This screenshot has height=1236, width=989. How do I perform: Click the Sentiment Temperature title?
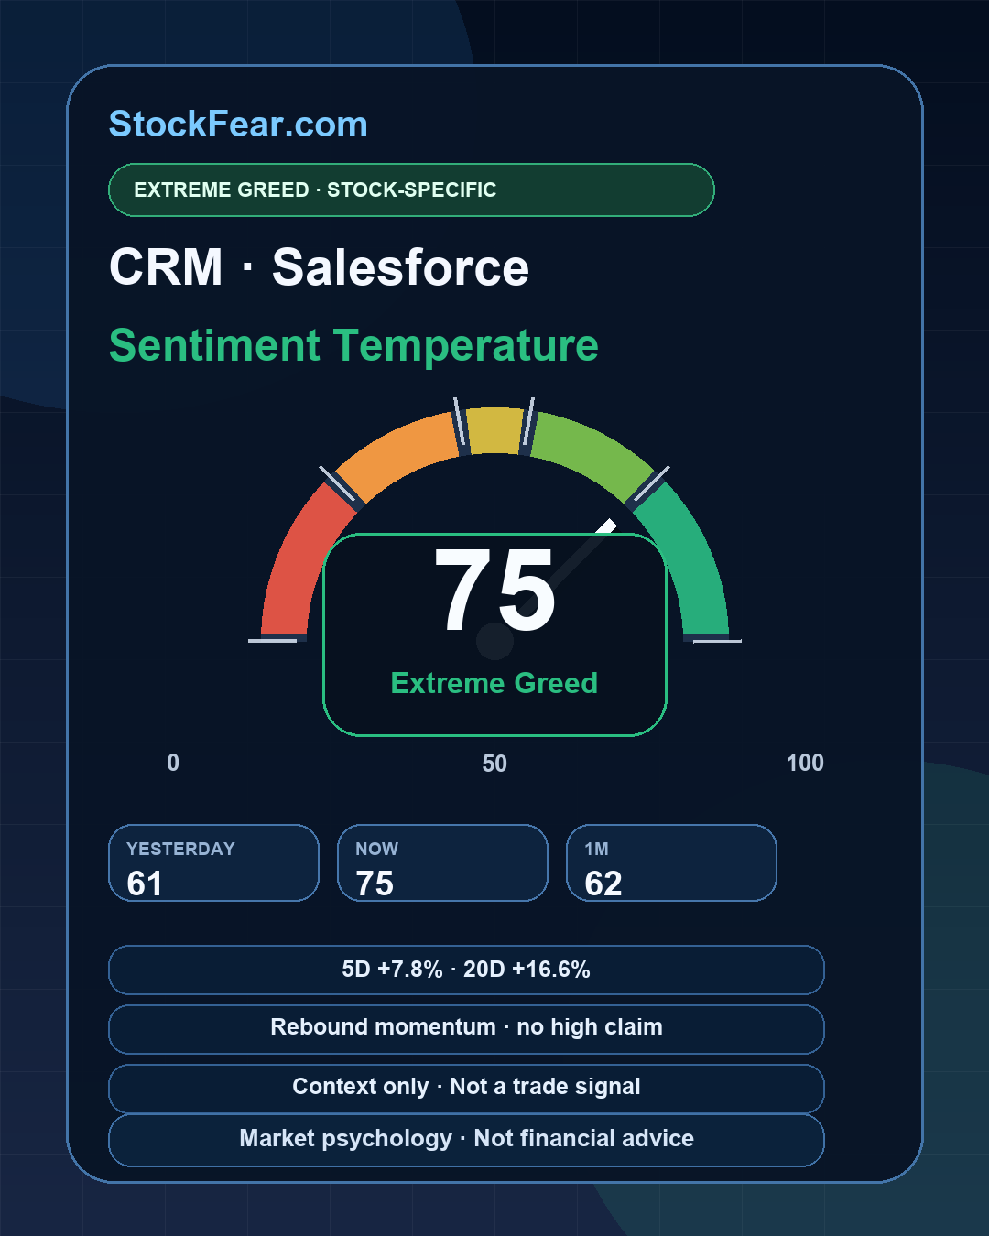click(353, 346)
